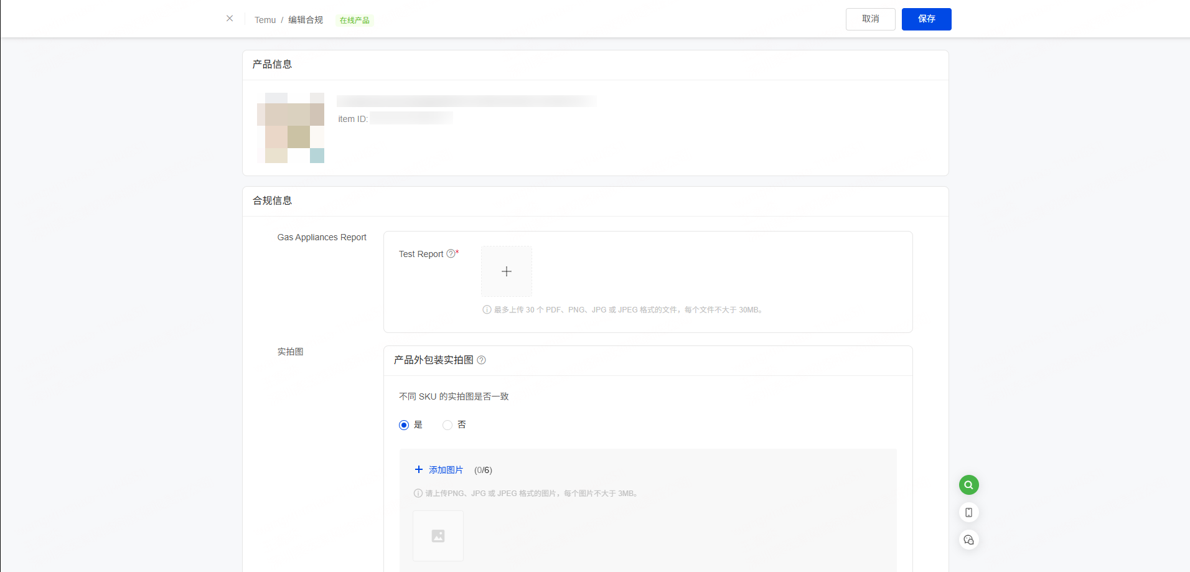The height and width of the screenshot is (572, 1190).
Task: Click the plus box to upload Test Report
Action: [506, 271]
